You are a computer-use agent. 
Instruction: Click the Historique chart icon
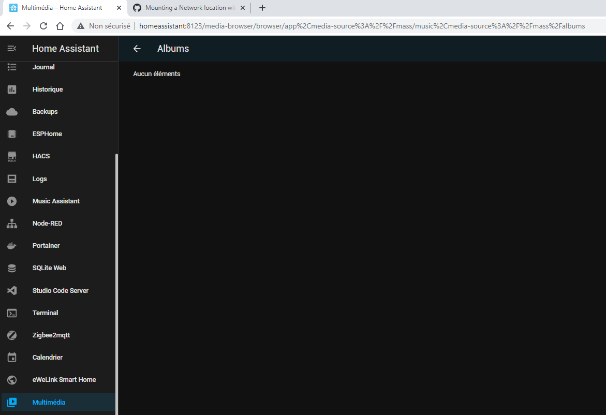12,90
